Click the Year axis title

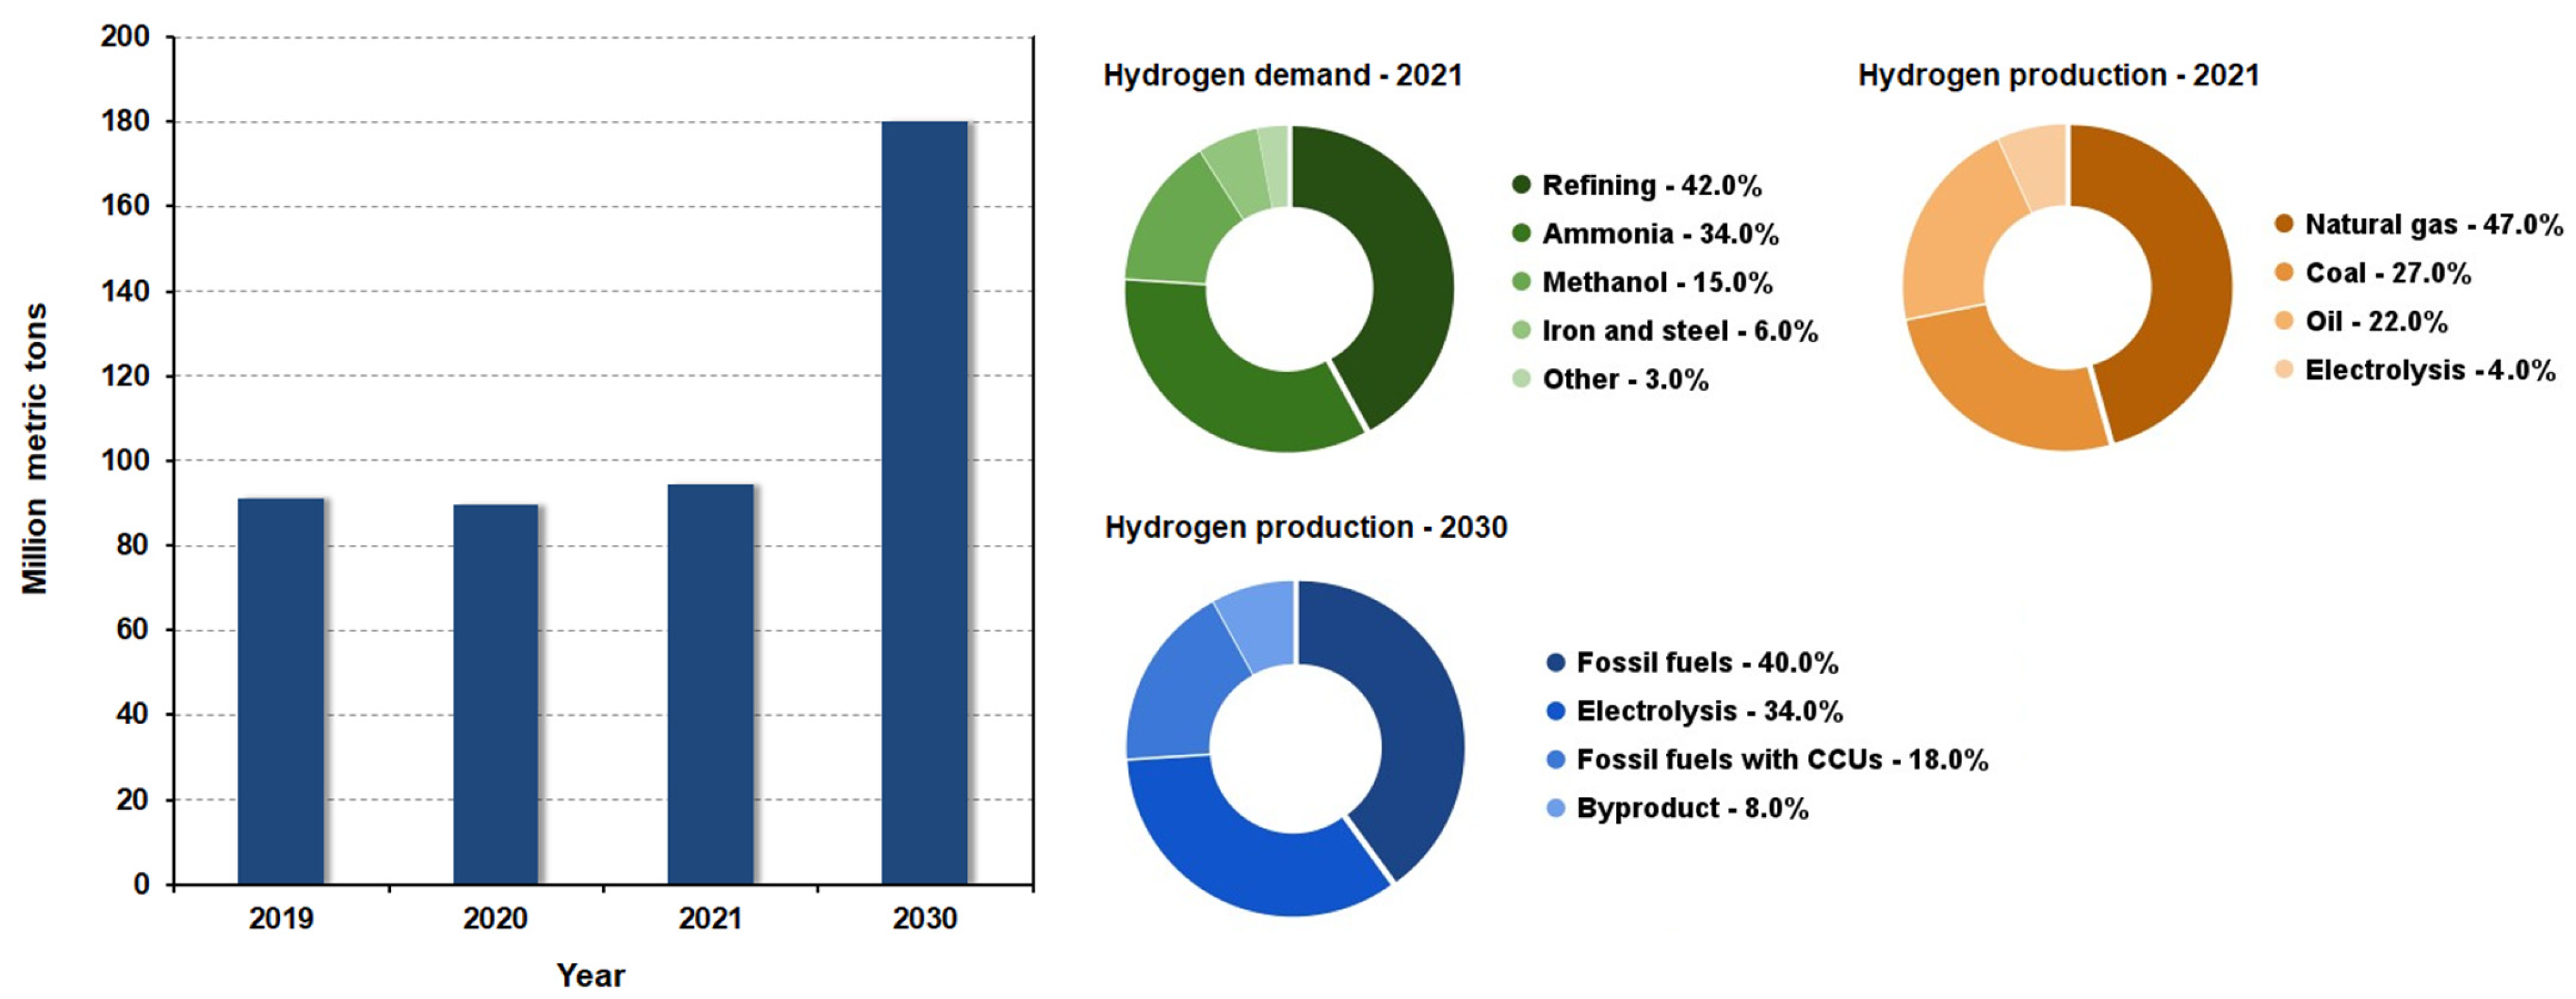click(x=590, y=975)
